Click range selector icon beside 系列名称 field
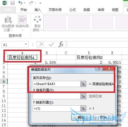128x127 pixels. pos(83,84)
